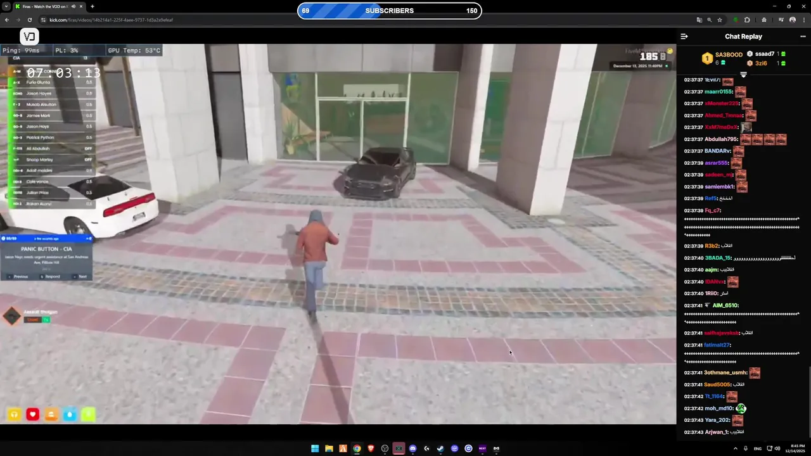Image resolution: width=811 pixels, height=456 pixels.
Task: Collapse the chat panel with the arrow icon
Action: [684, 37]
